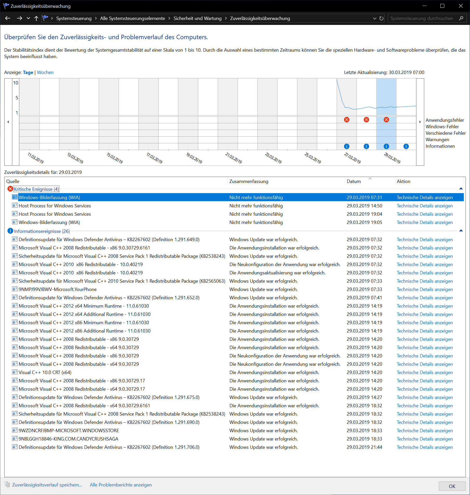Open technical details for WIA 19:05 event
The height and width of the screenshot is (495, 470).
tap(425, 222)
